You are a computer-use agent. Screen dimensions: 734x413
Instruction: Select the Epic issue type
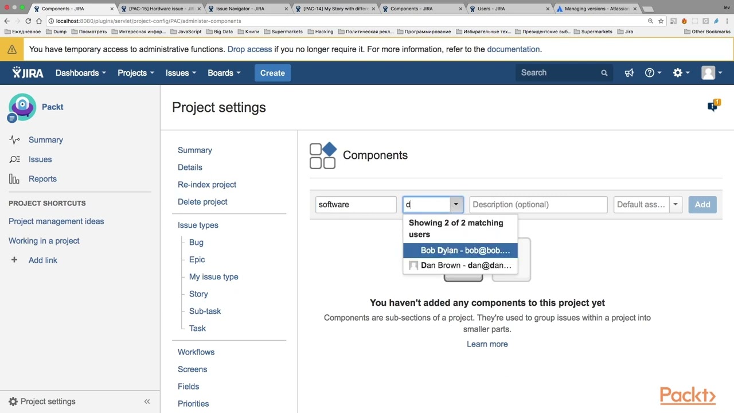click(x=197, y=260)
